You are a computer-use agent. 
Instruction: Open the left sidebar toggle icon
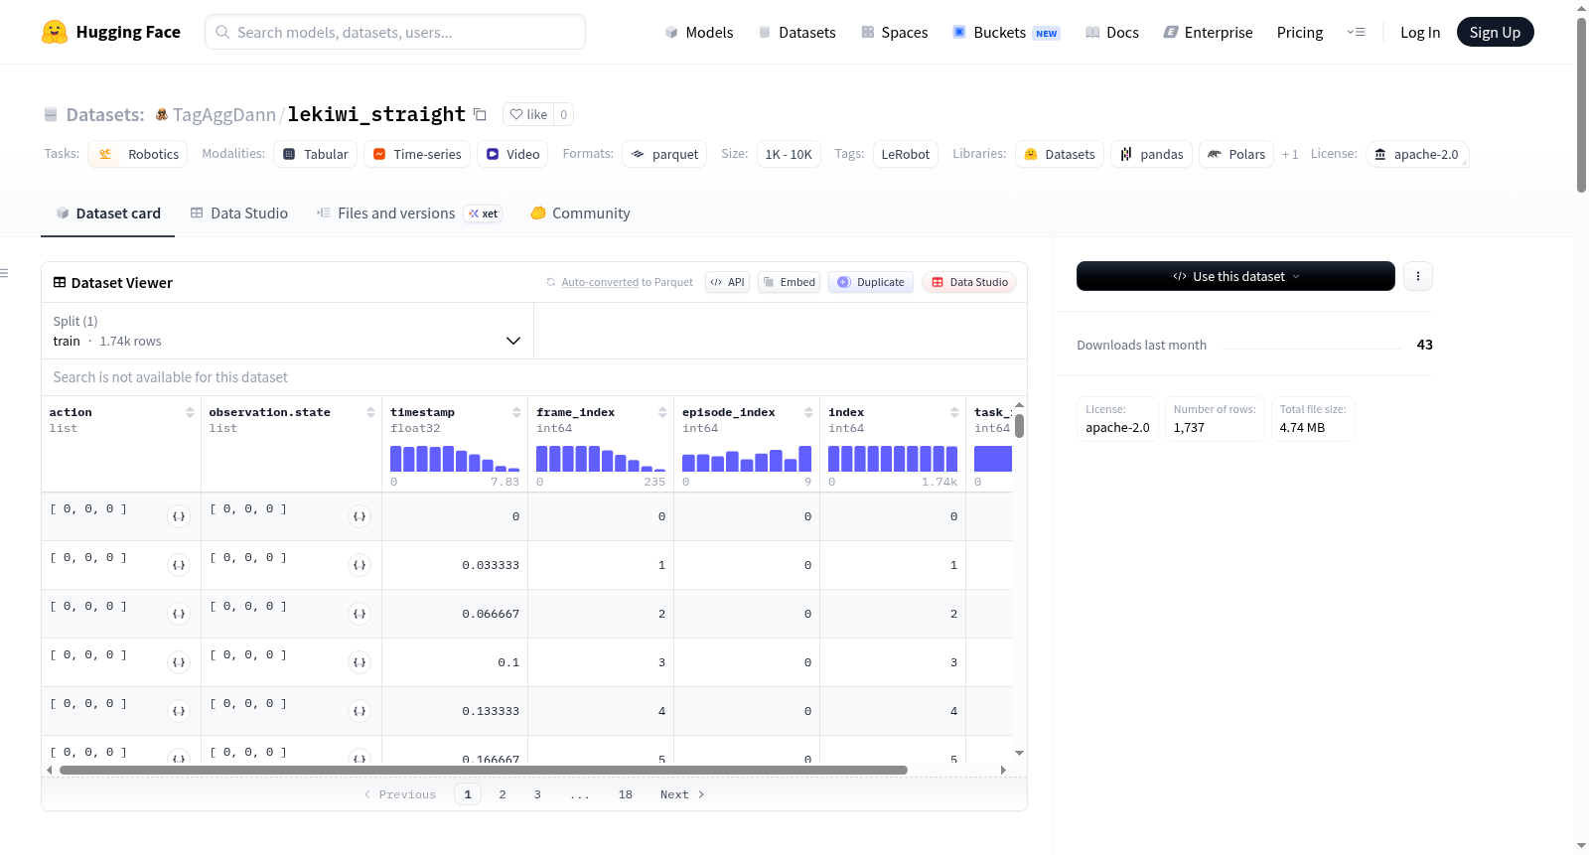pos(4,273)
